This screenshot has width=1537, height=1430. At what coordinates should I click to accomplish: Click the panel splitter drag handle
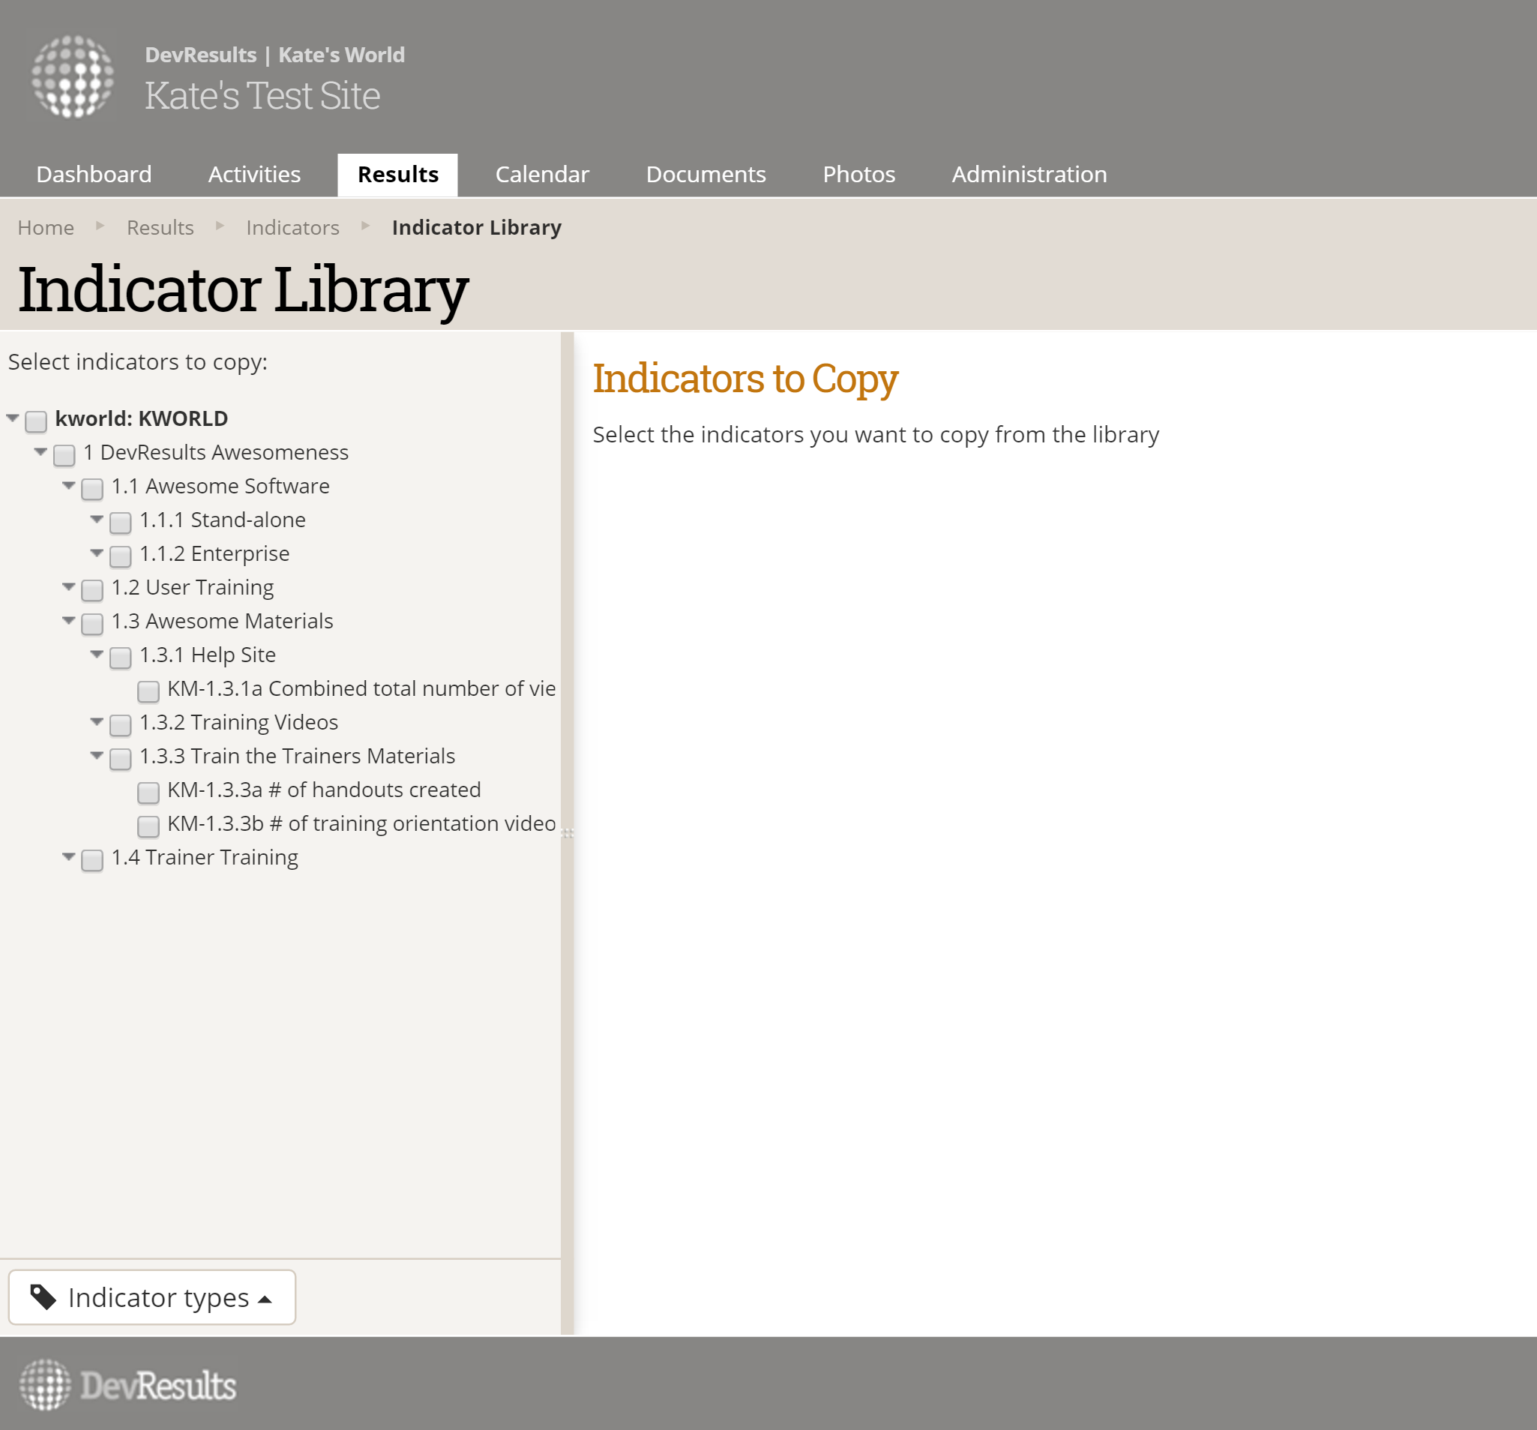(x=568, y=833)
